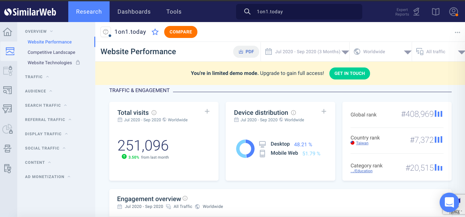This screenshot has height=217, width=465.
Task: Open the Worldwide country dropdown
Action: click(382, 52)
